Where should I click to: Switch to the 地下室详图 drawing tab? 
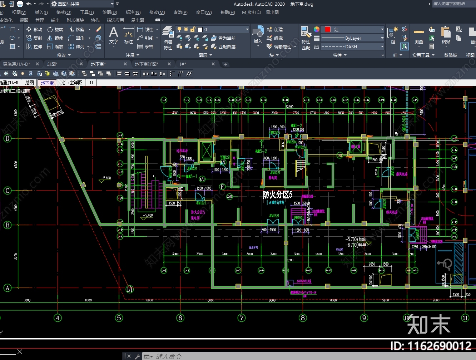(x=147, y=64)
